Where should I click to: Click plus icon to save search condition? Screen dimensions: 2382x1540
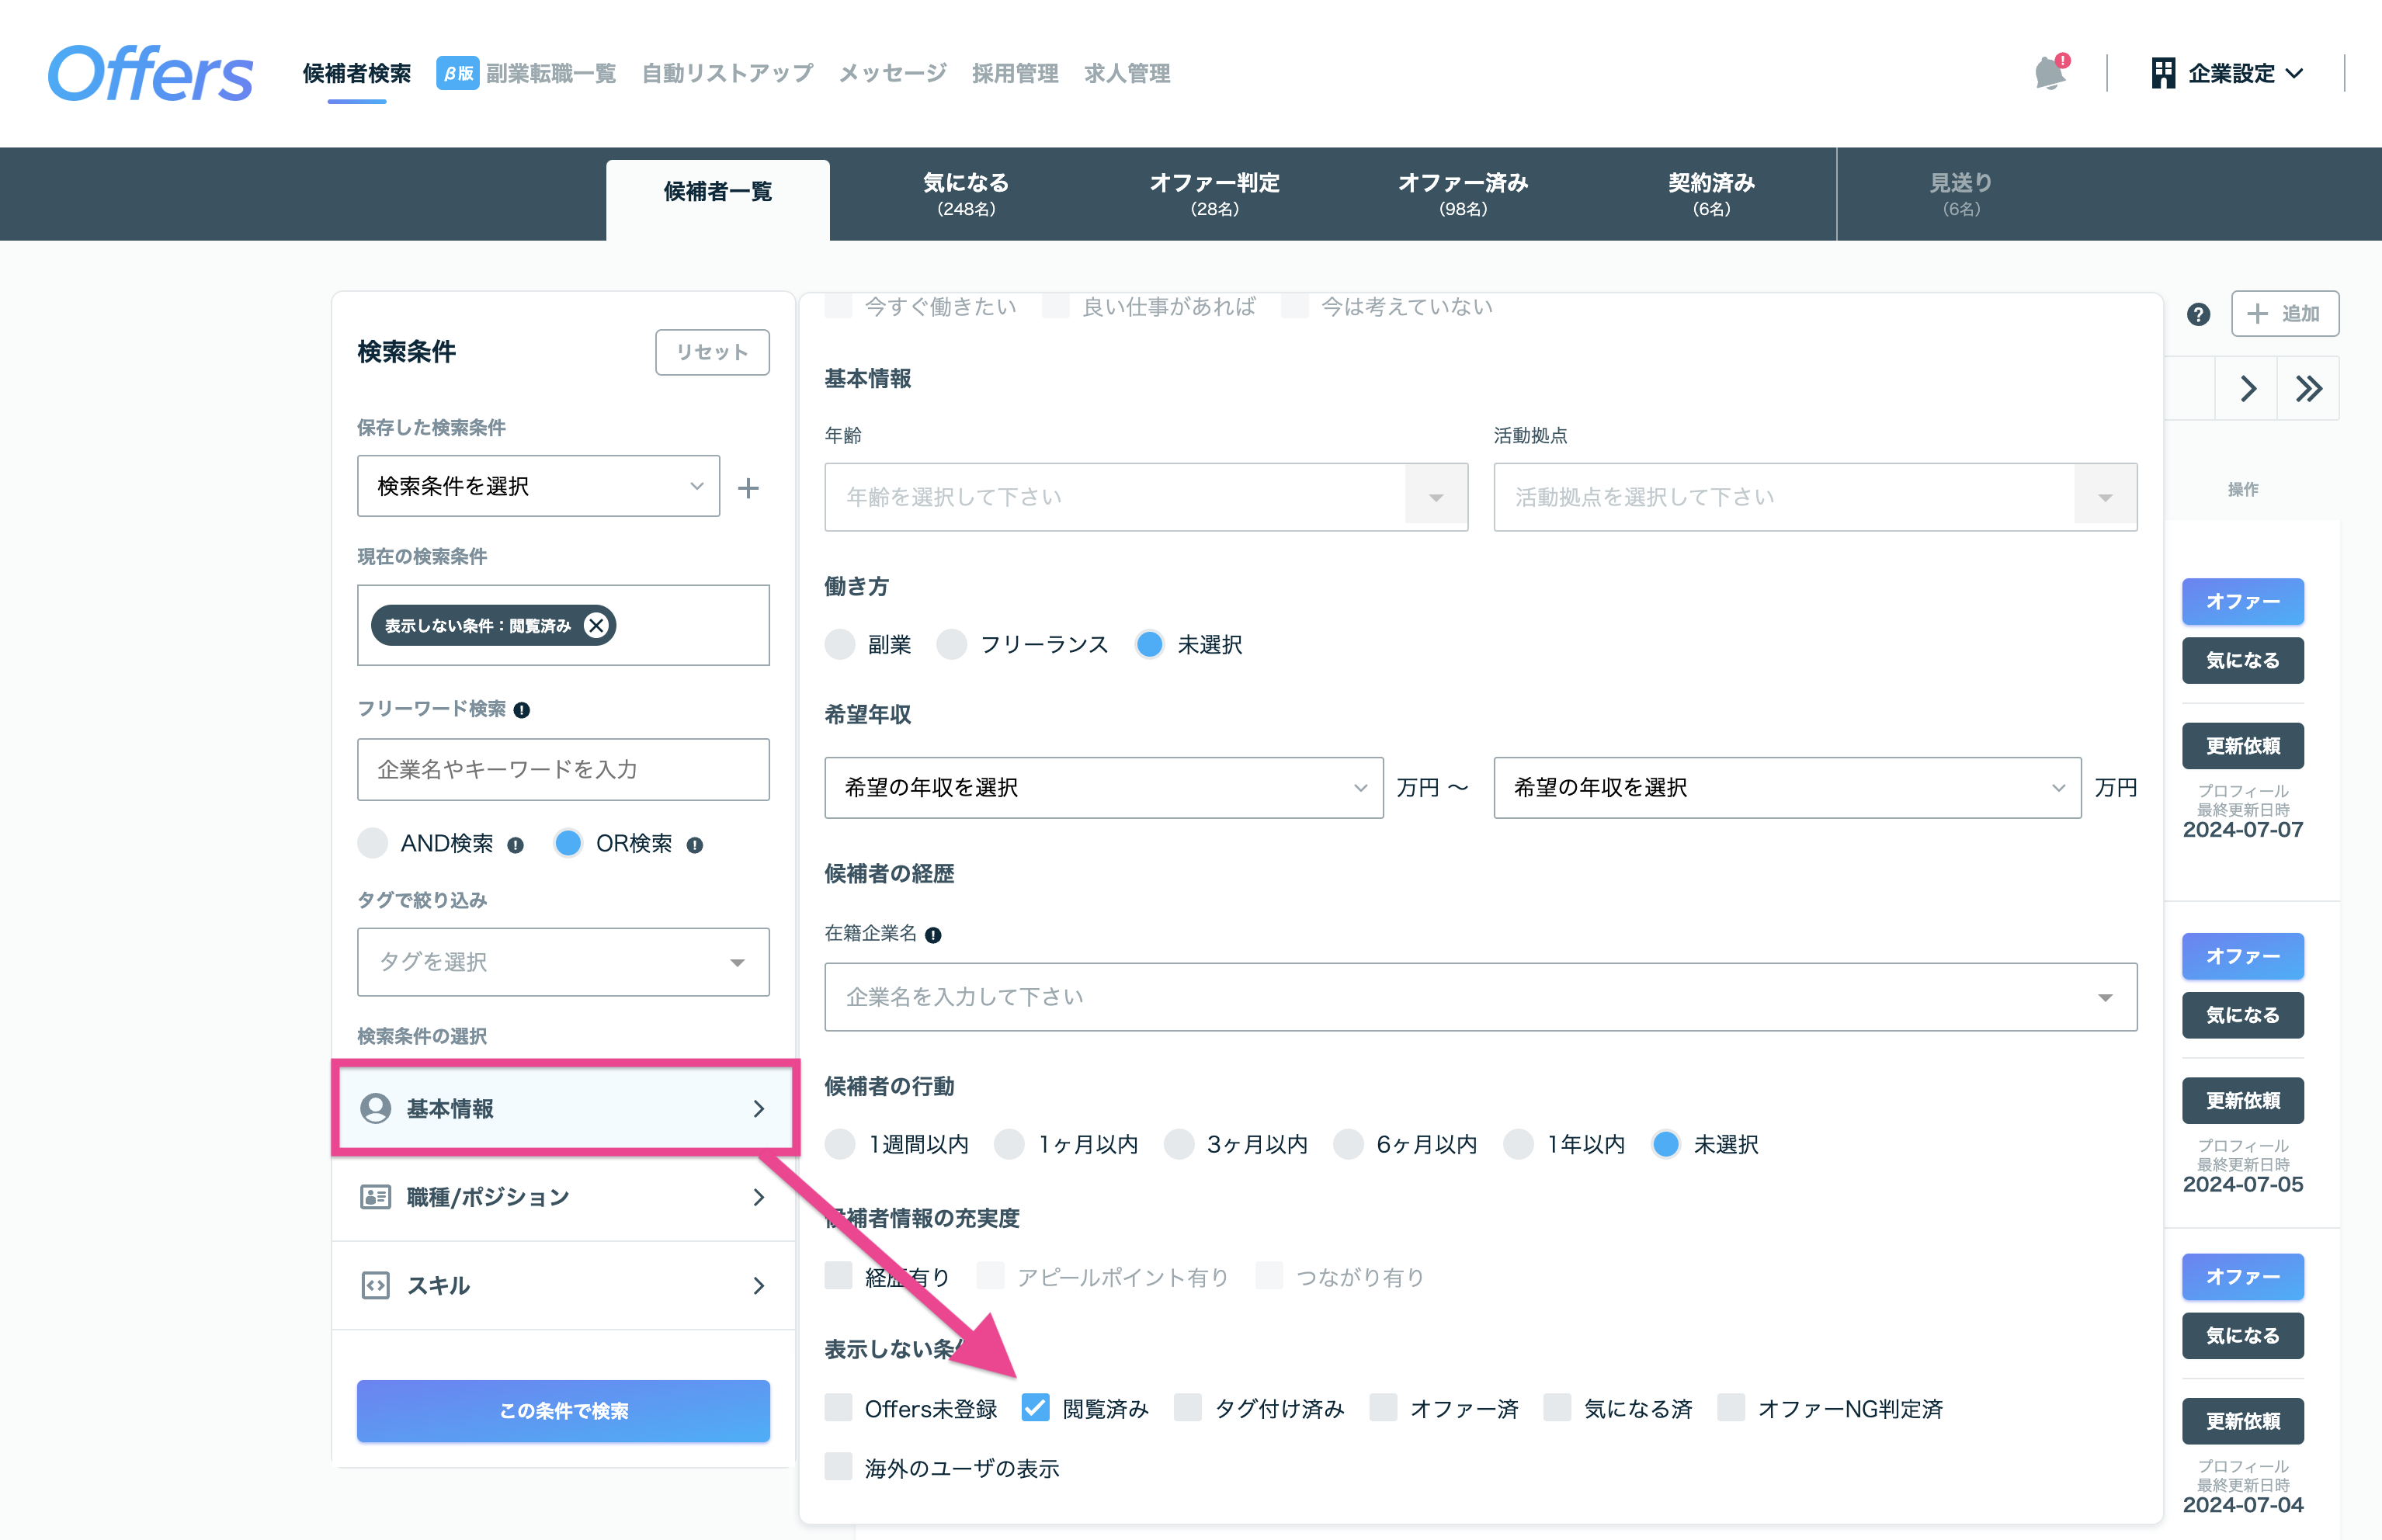pyautogui.click(x=748, y=488)
